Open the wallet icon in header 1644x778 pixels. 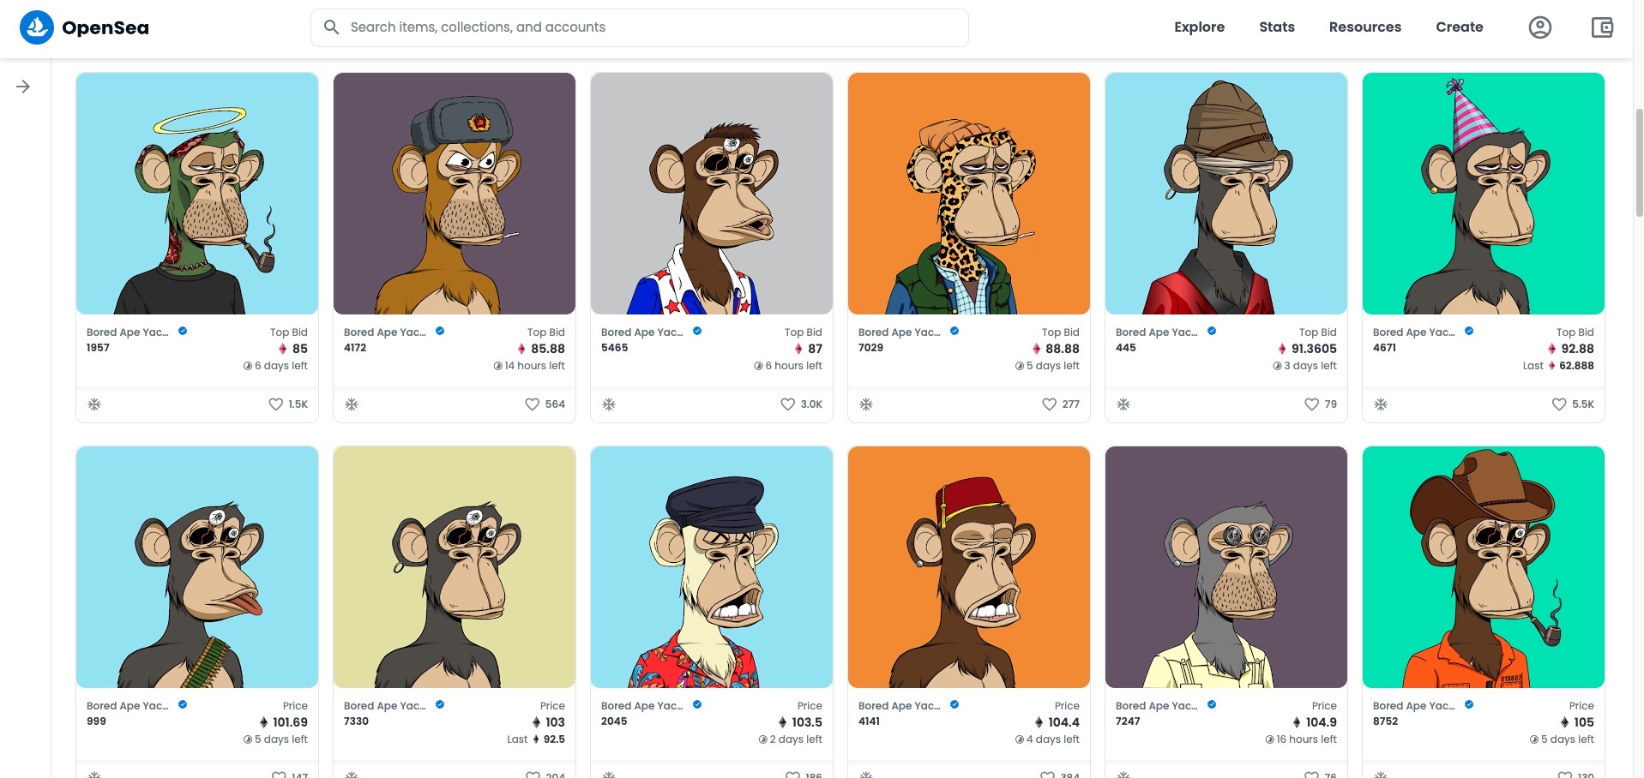pos(1602,27)
